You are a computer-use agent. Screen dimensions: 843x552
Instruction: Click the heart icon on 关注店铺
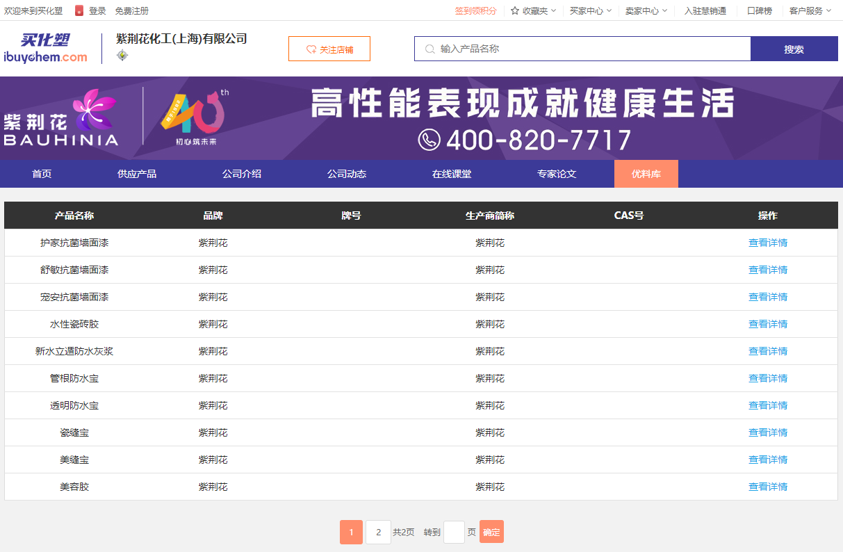pos(311,49)
